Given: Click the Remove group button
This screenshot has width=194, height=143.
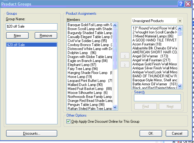Looking at the screenshot, I should pos(46,36).
